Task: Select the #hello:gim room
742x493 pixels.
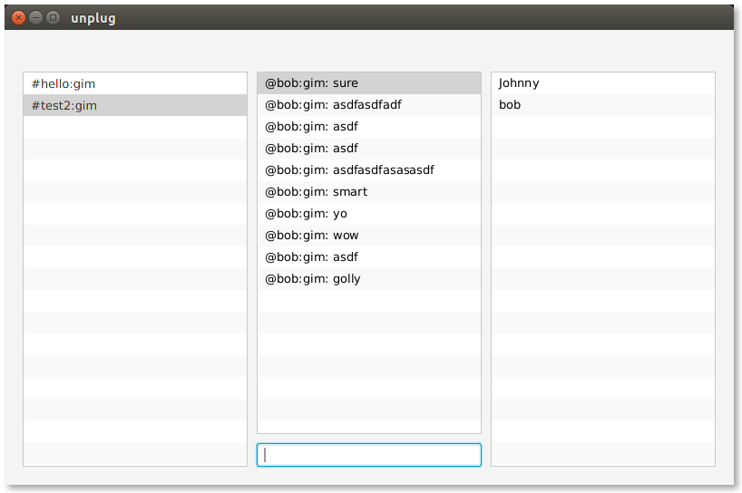Action: (135, 83)
